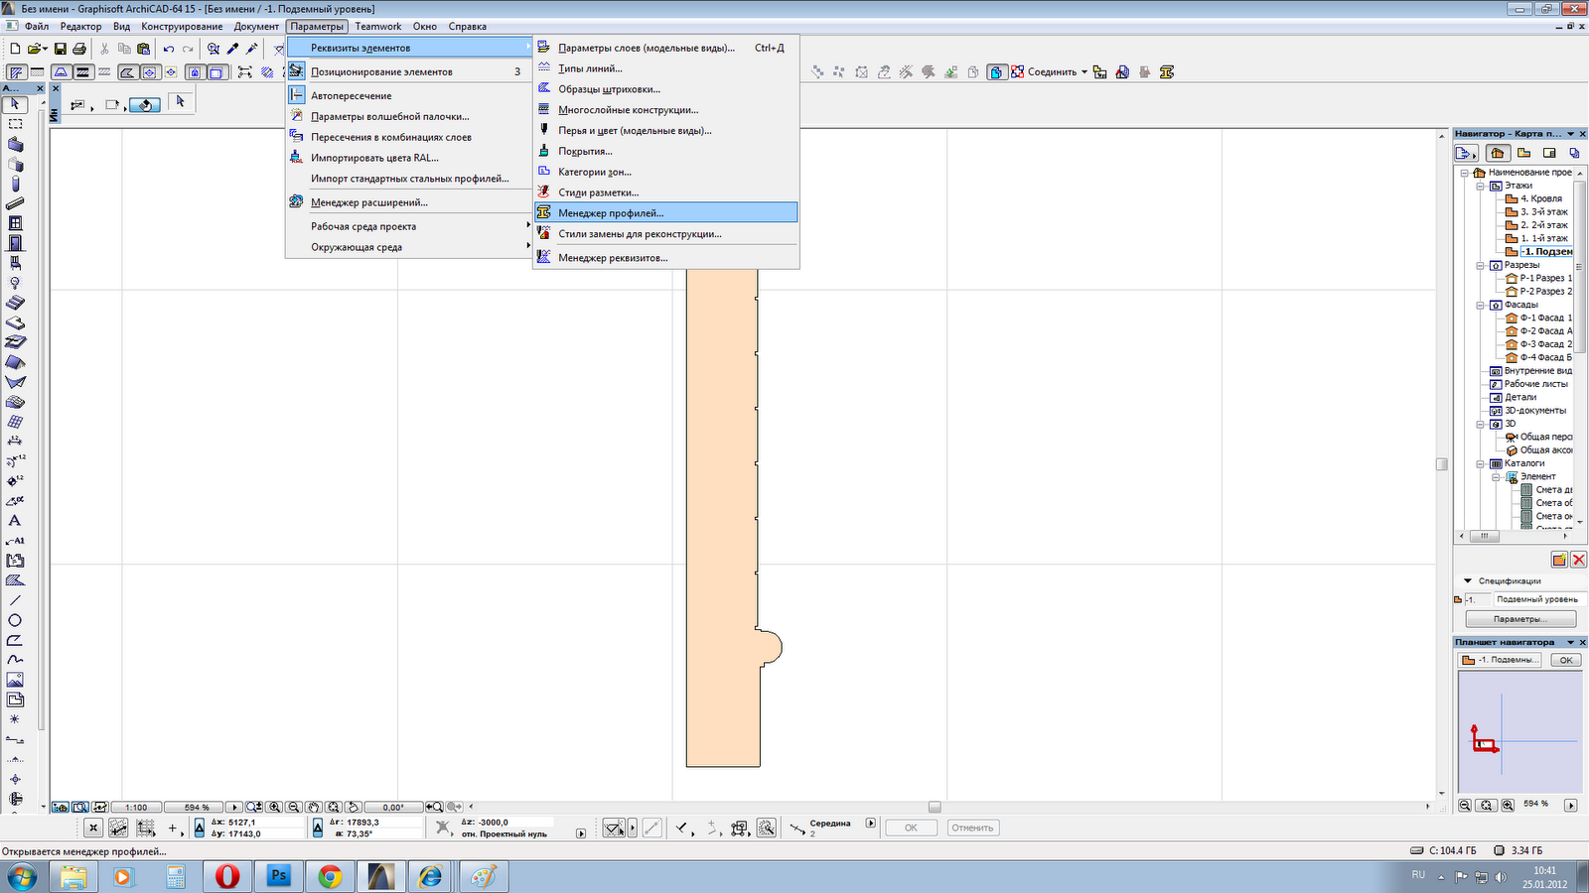Click the Zoom In magnifier in bottom bar
This screenshot has width=1589, height=893.
pyautogui.click(x=275, y=807)
